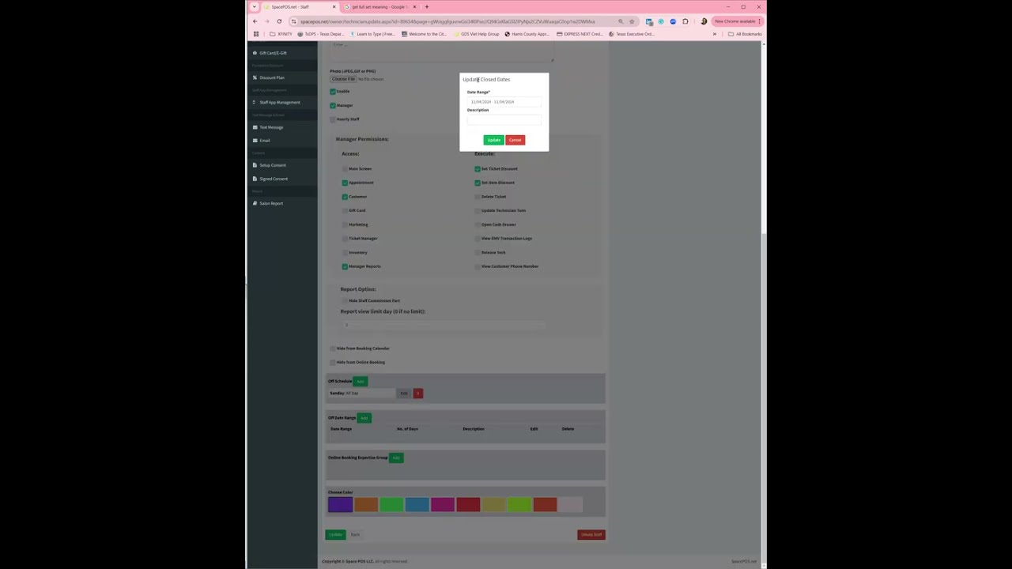Screen dimensions: 1012x569
Task: Check Hide Staff Commission Part checkbox
Action: [345, 301]
